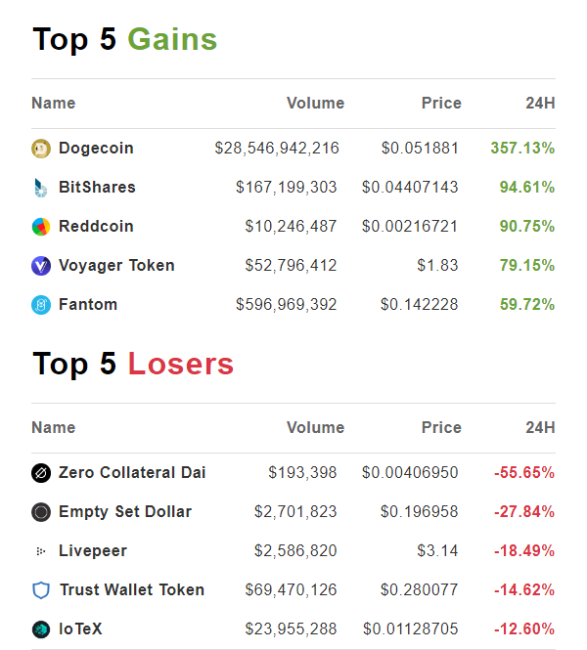
Task: Click the Fantom logo icon
Action: coord(40,305)
